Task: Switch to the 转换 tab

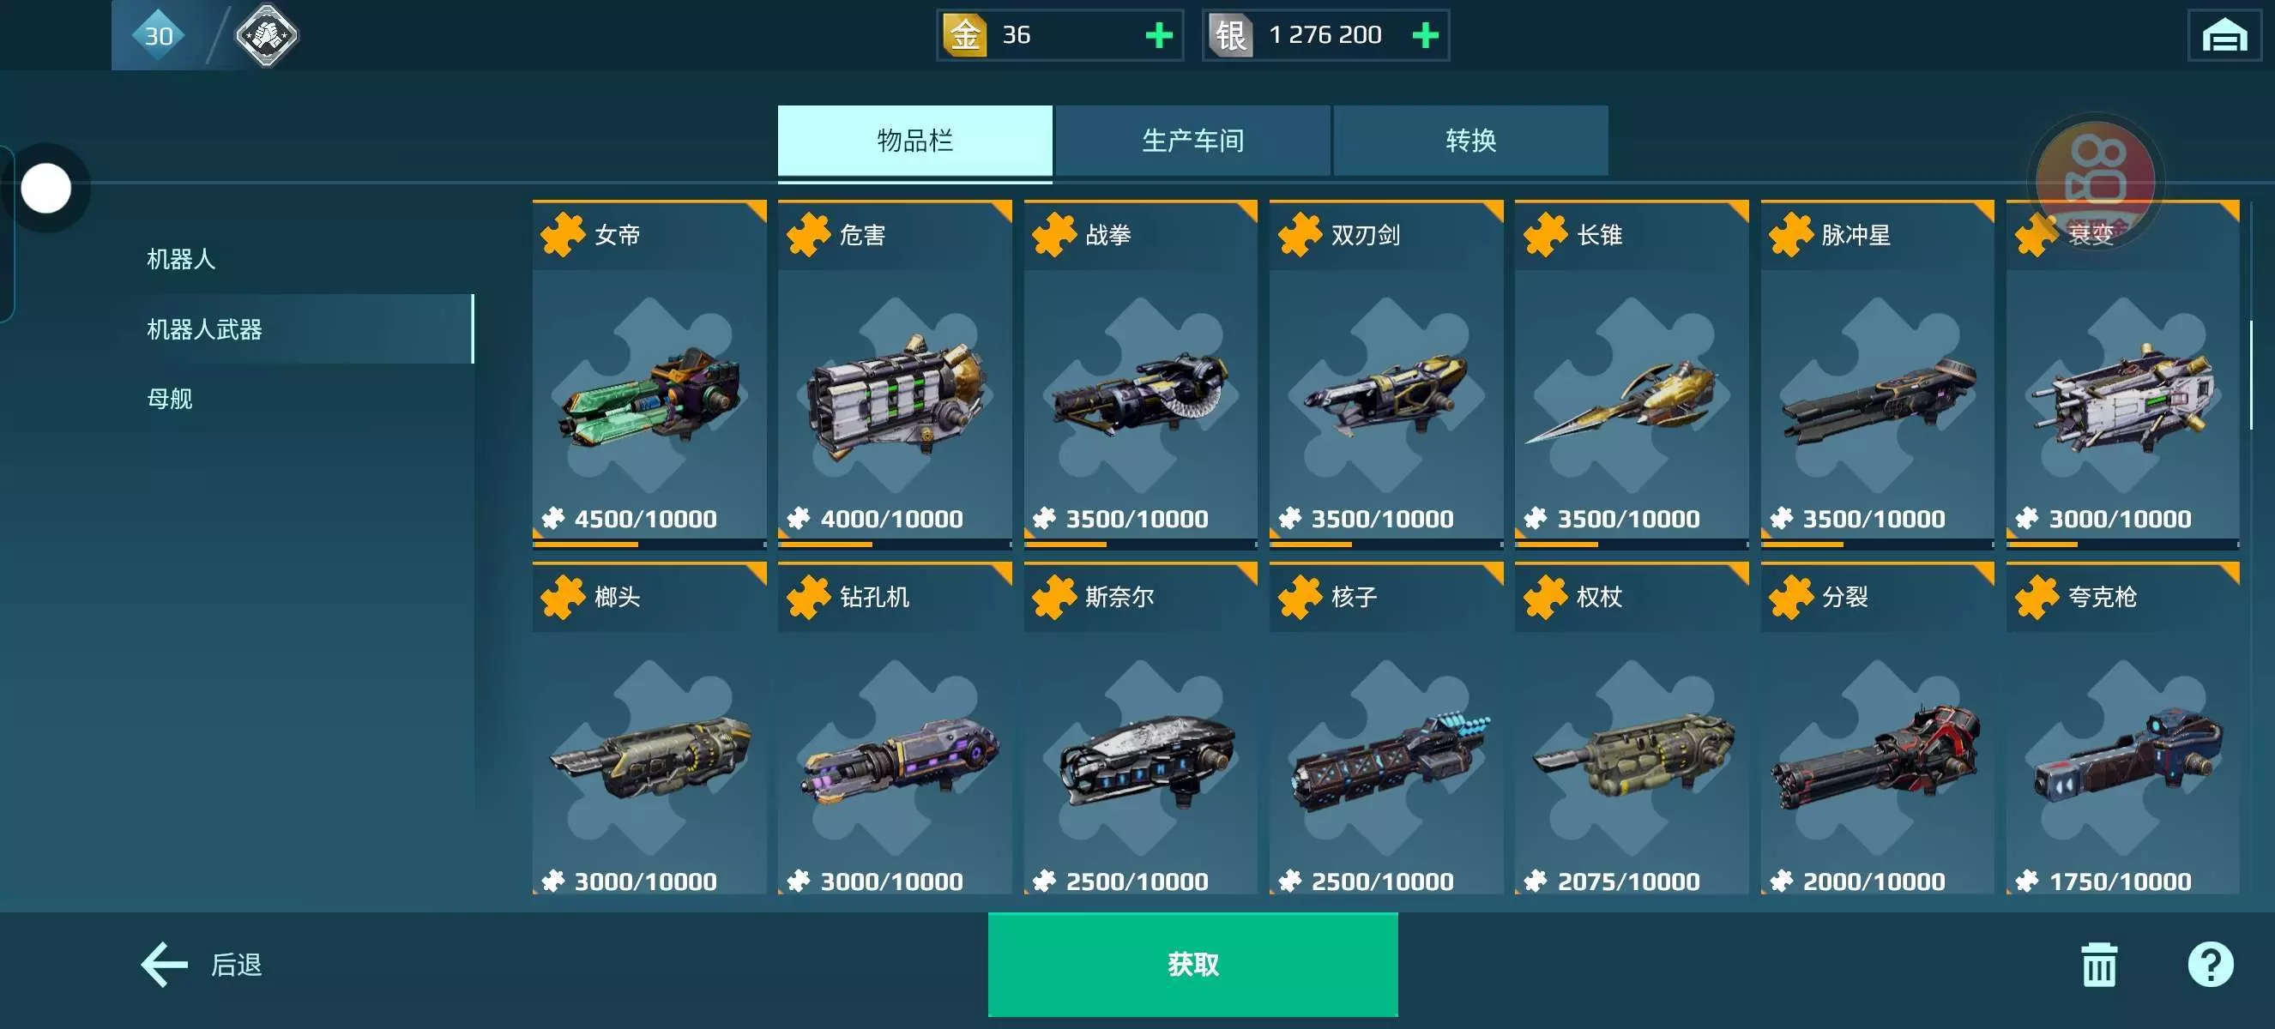Action: (1470, 141)
